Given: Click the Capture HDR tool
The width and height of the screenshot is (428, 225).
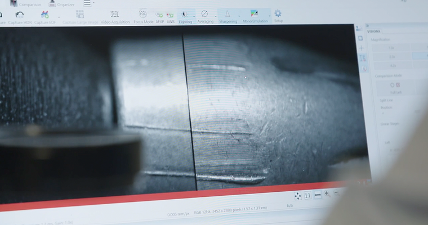Looking at the screenshot, I should 20,18.
